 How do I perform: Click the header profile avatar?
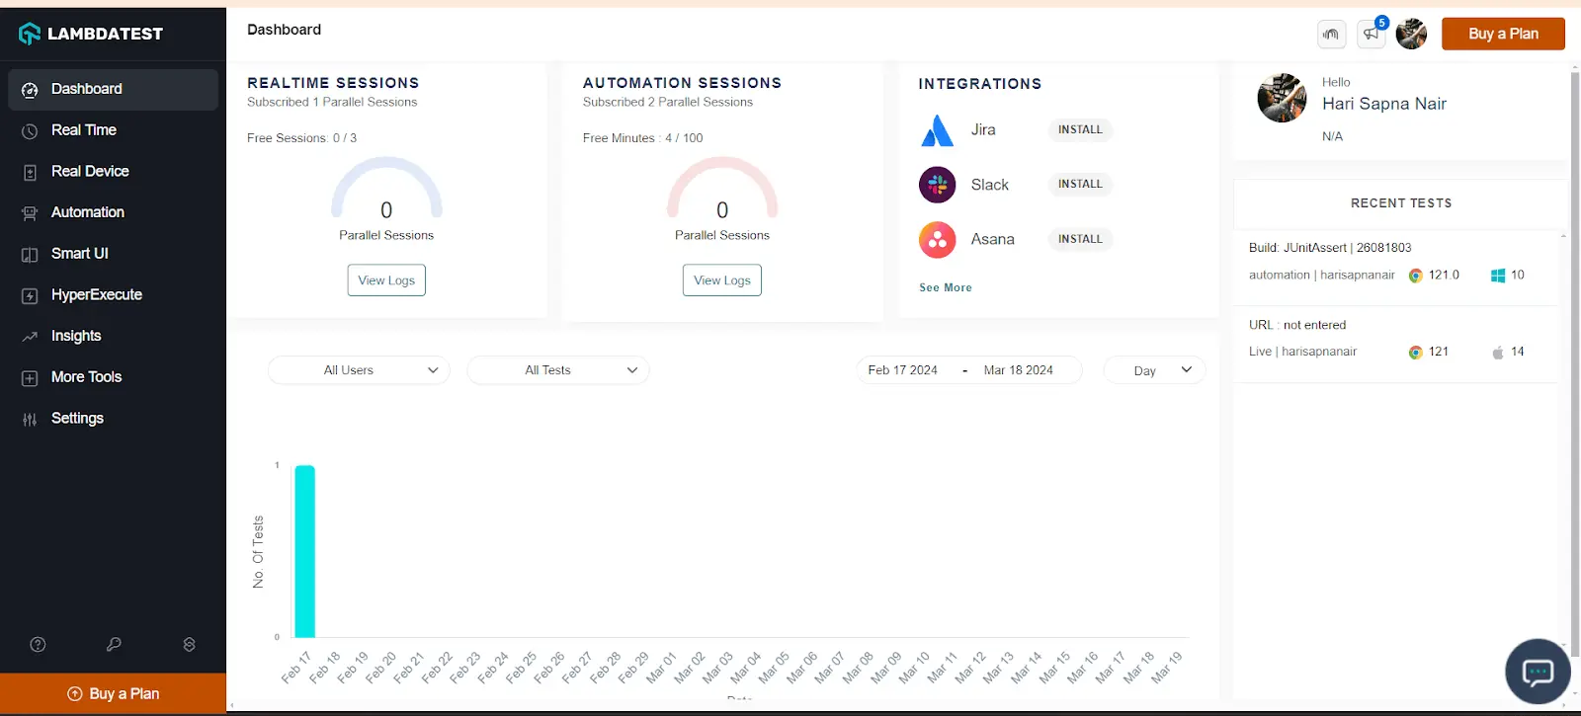1411,34
